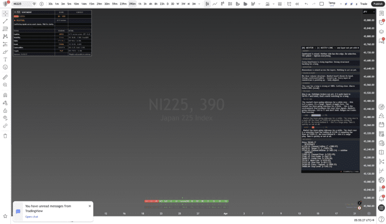Select the ruler measure tool
This screenshot has height=224, width=386.
5,77
